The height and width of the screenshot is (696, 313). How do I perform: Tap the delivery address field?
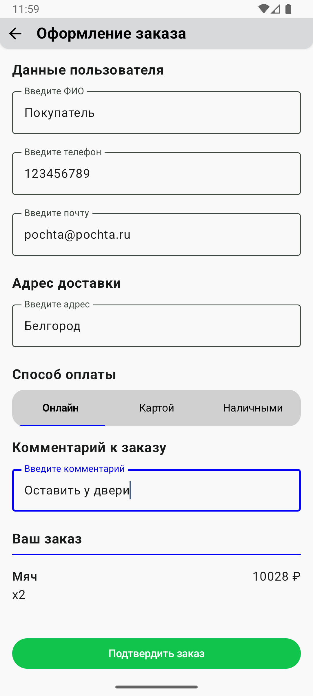(156, 326)
